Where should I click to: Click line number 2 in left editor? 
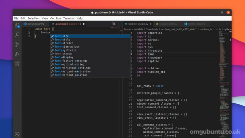point(29,33)
